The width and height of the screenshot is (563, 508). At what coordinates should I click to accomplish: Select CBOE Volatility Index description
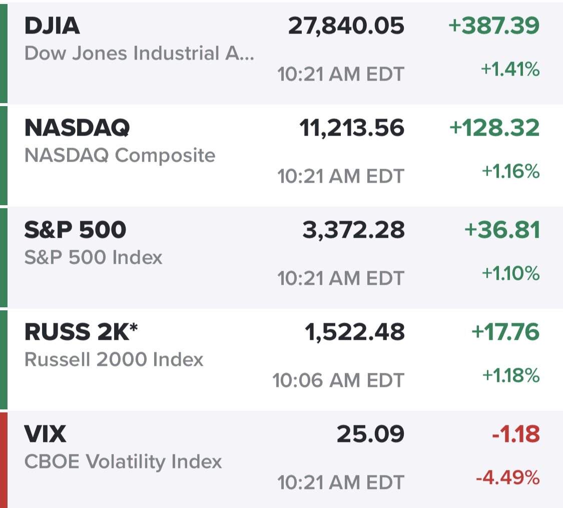pyautogui.click(x=123, y=461)
